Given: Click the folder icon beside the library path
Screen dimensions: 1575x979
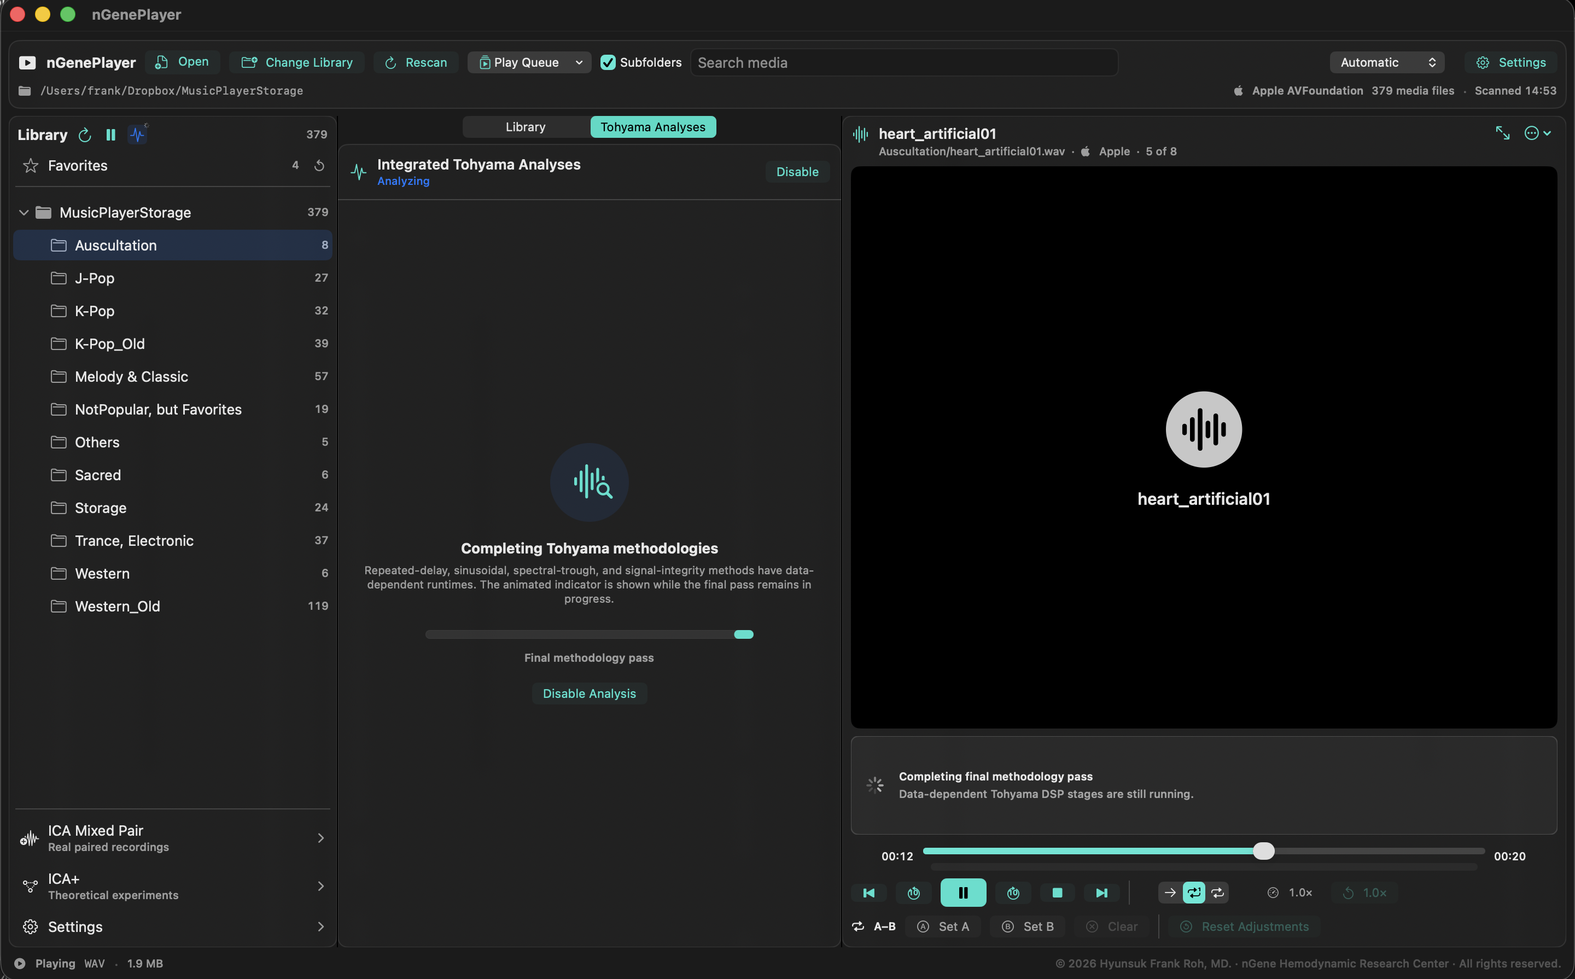Looking at the screenshot, I should coord(25,91).
